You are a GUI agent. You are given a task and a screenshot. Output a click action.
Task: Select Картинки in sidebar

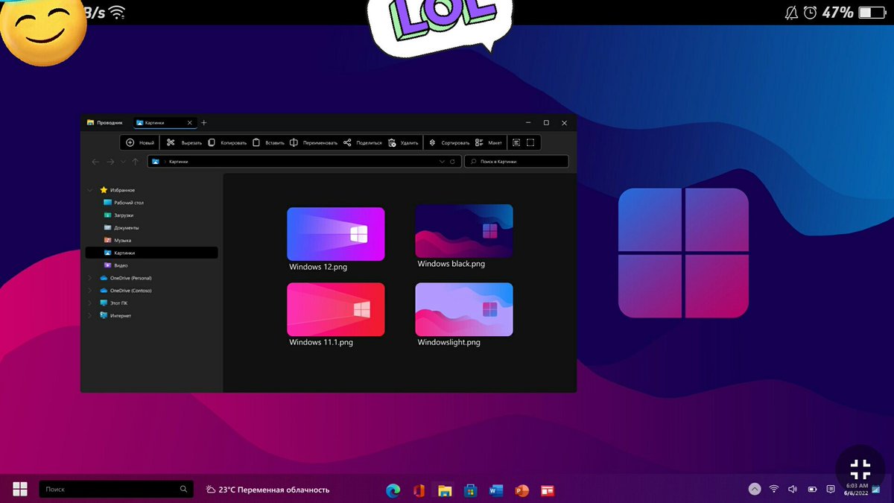pyautogui.click(x=152, y=253)
